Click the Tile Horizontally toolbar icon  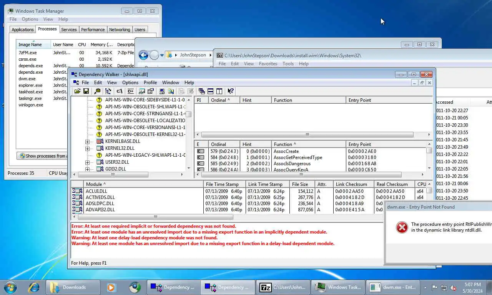coord(210,91)
